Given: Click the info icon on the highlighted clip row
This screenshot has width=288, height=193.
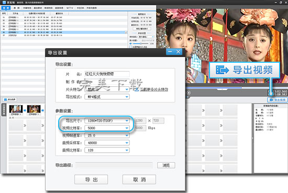Looking at the screenshot, I should (x=126, y=32).
